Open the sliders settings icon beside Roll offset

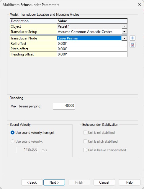(x=132, y=45)
